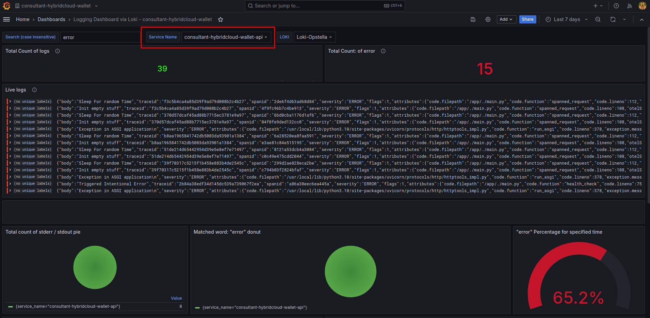Click the green stderr/stdout pie chart

tap(95, 267)
